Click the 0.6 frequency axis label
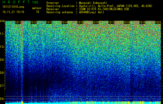The image size is (163, 104). pyautogui.click(x=2, y=99)
